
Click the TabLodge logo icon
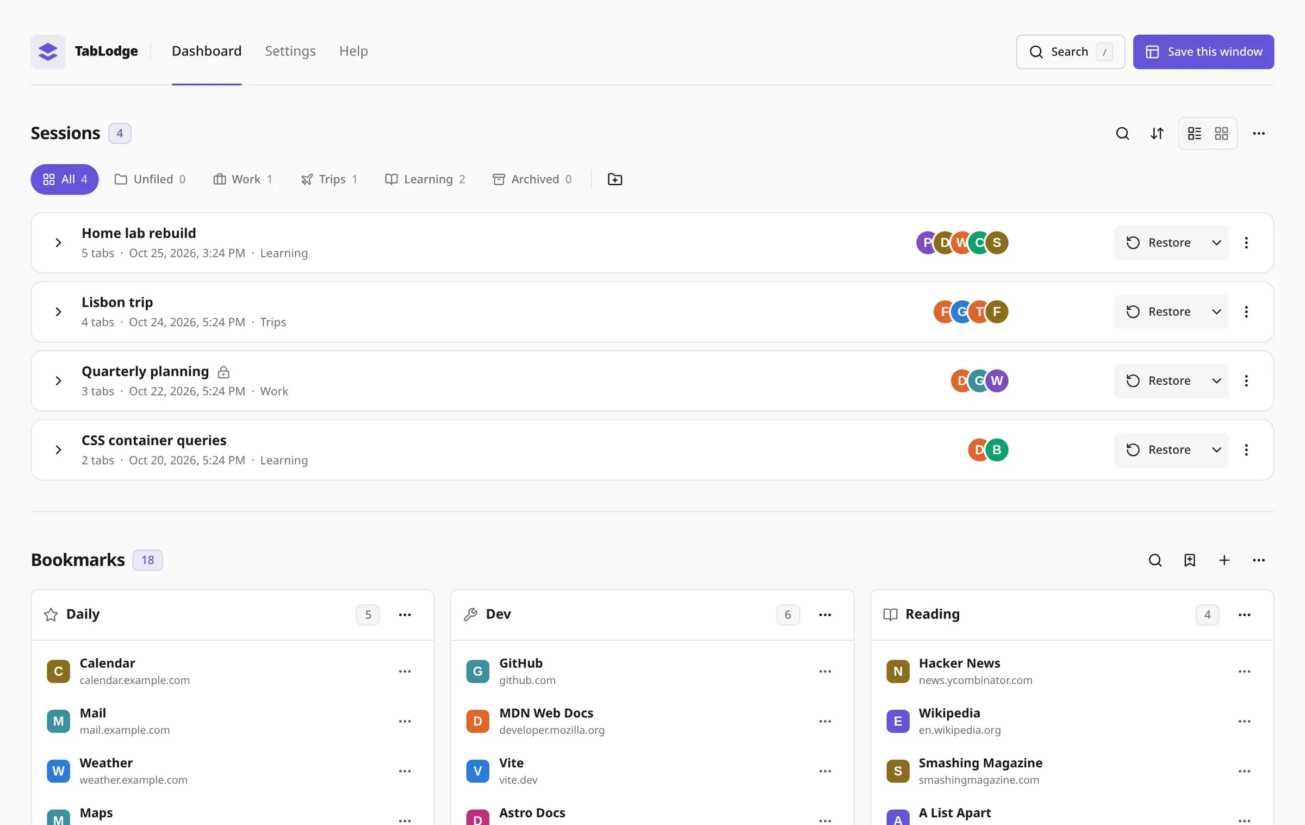coord(48,52)
